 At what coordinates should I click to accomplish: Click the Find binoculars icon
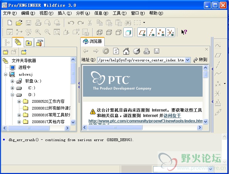[128, 23]
